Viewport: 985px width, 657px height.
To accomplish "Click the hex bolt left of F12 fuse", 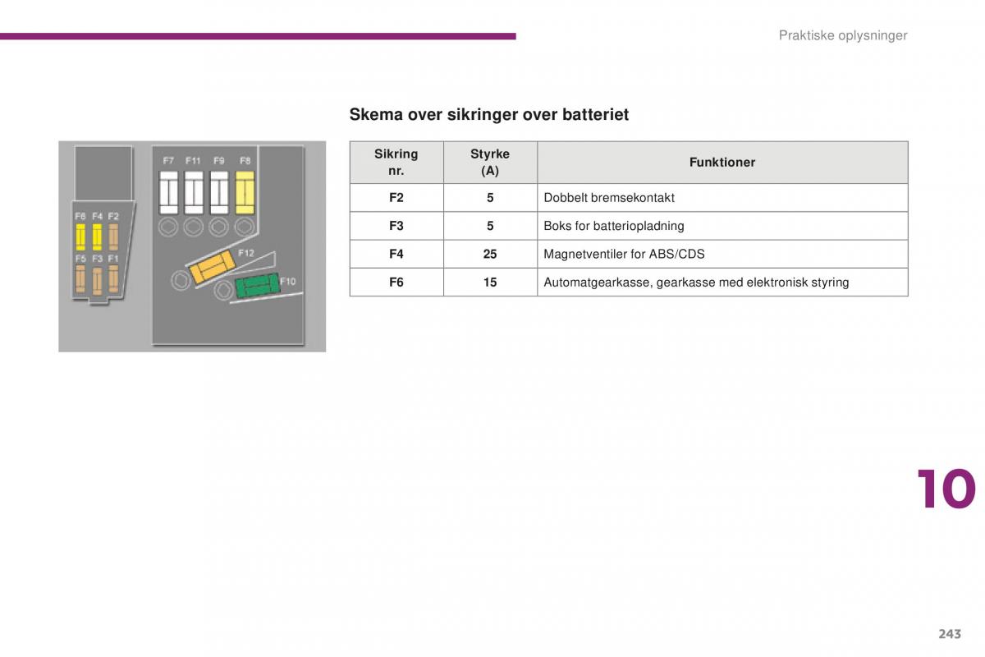I will point(179,281).
